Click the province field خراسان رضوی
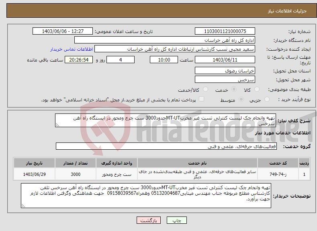The width and height of the screenshot is (317, 231). [225, 71]
